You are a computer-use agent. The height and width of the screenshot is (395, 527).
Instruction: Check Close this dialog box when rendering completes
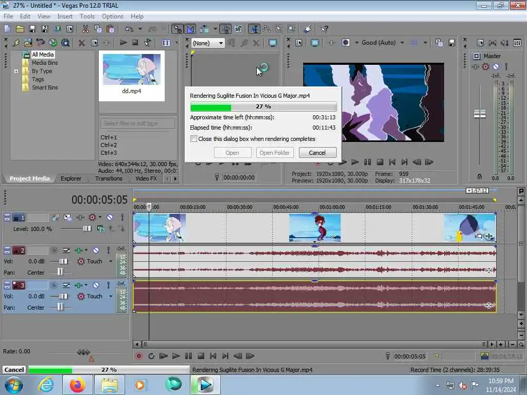click(x=194, y=139)
